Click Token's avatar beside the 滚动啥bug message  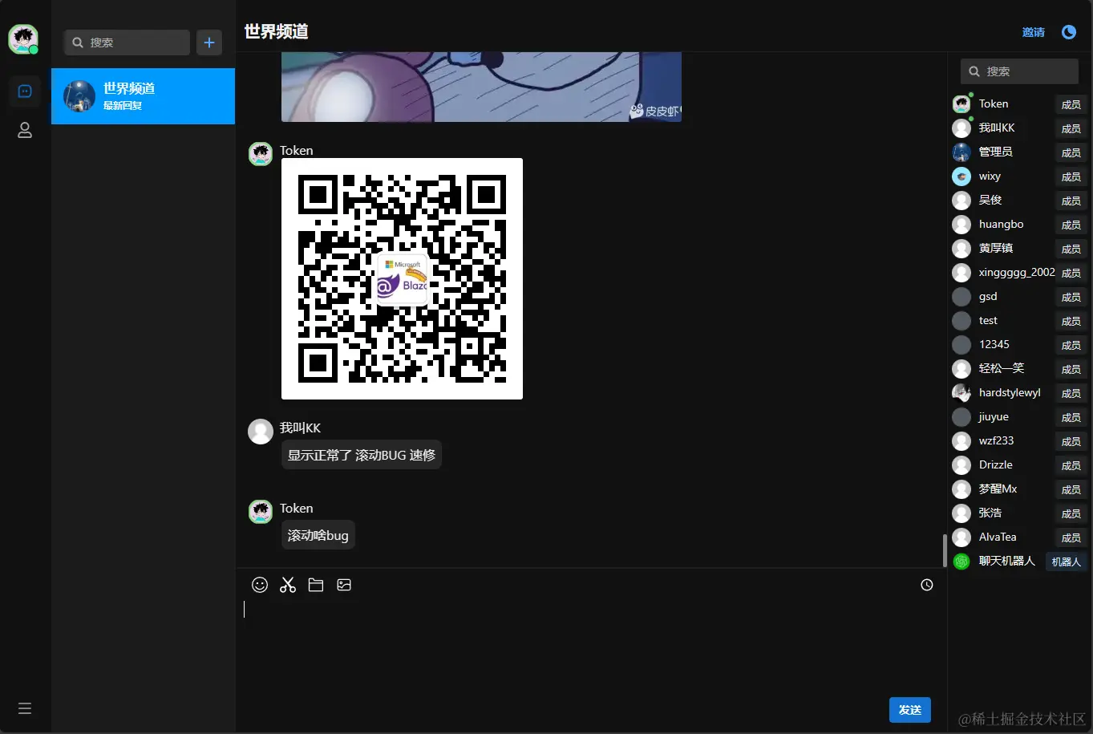261,512
